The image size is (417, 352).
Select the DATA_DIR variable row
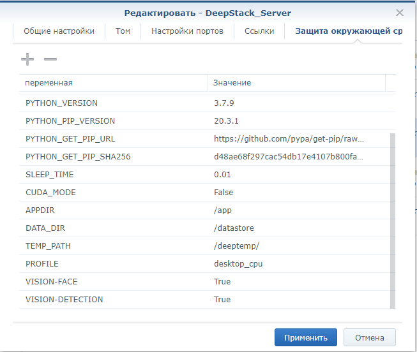click(x=204, y=228)
